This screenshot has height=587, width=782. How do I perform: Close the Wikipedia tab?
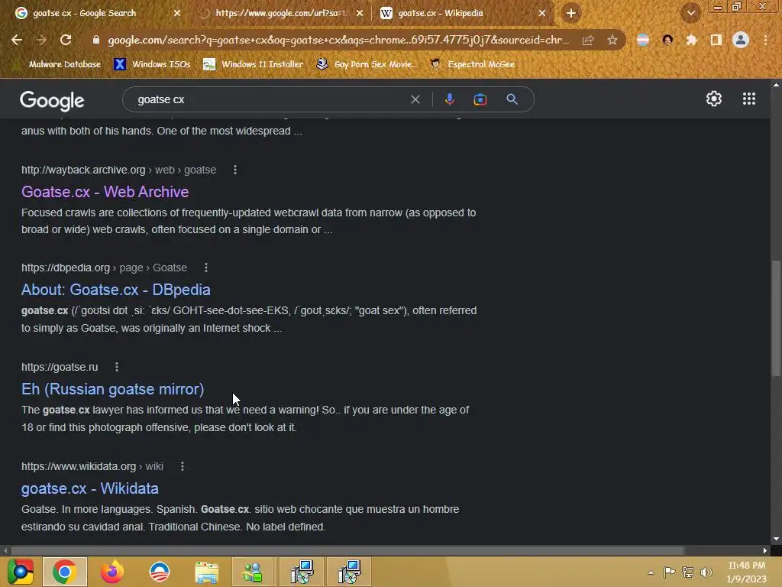[542, 13]
